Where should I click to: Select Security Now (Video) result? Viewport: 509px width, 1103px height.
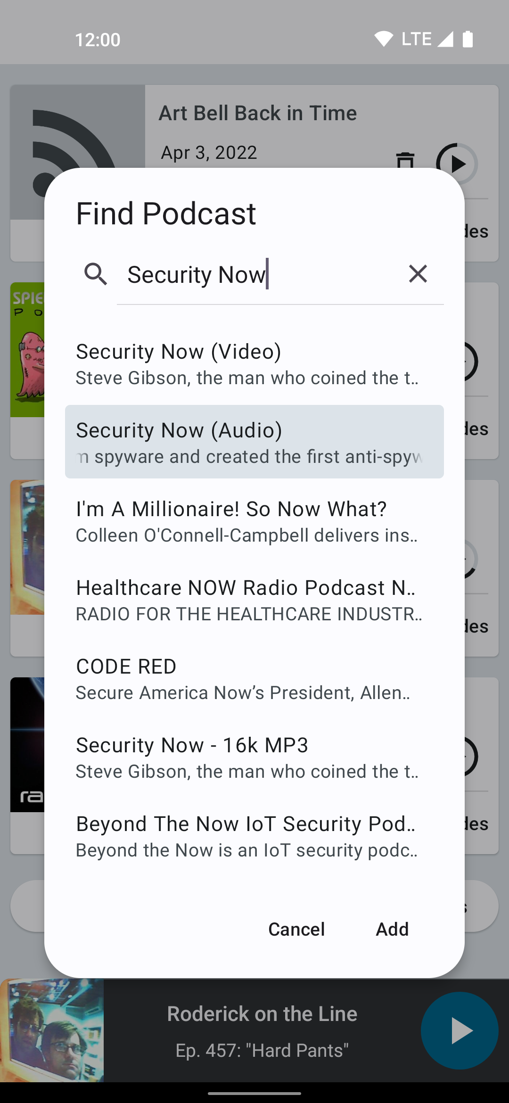[x=254, y=363]
